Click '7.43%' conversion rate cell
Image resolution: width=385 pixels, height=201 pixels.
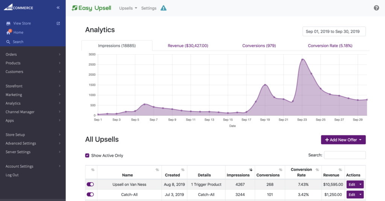pos(303,184)
